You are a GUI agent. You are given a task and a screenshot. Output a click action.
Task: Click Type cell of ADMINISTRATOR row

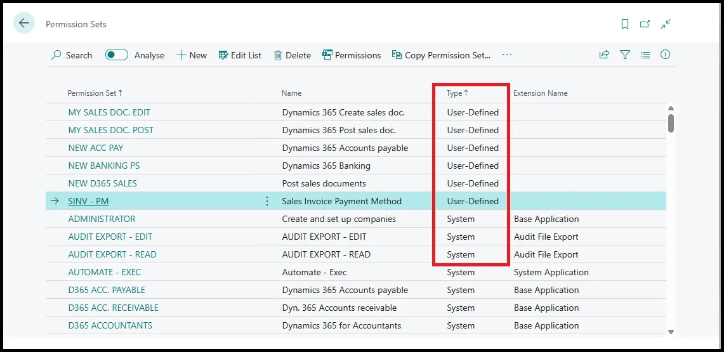(x=461, y=219)
